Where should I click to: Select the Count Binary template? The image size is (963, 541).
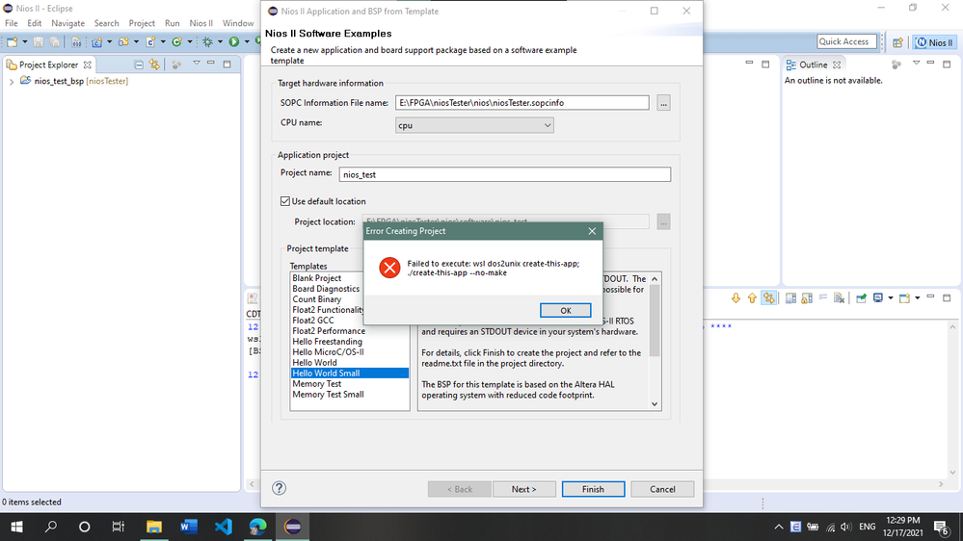click(x=316, y=299)
